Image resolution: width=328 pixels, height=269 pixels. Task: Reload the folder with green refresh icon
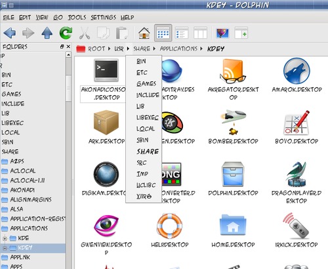coord(66,33)
